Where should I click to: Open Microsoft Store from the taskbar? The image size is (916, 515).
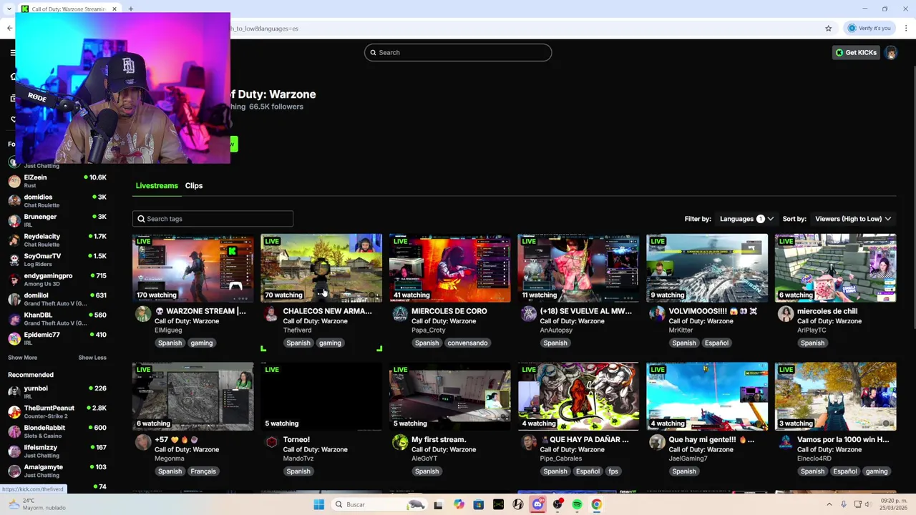pos(479,504)
